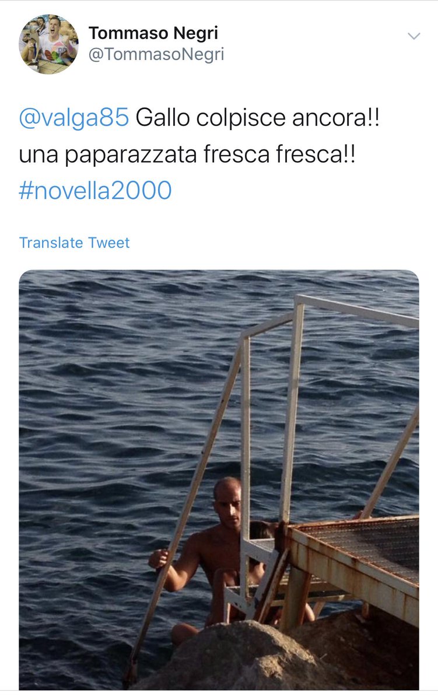This screenshot has width=438, height=700.
Task: Expand the tweet options chevron menu
Action: [x=414, y=36]
